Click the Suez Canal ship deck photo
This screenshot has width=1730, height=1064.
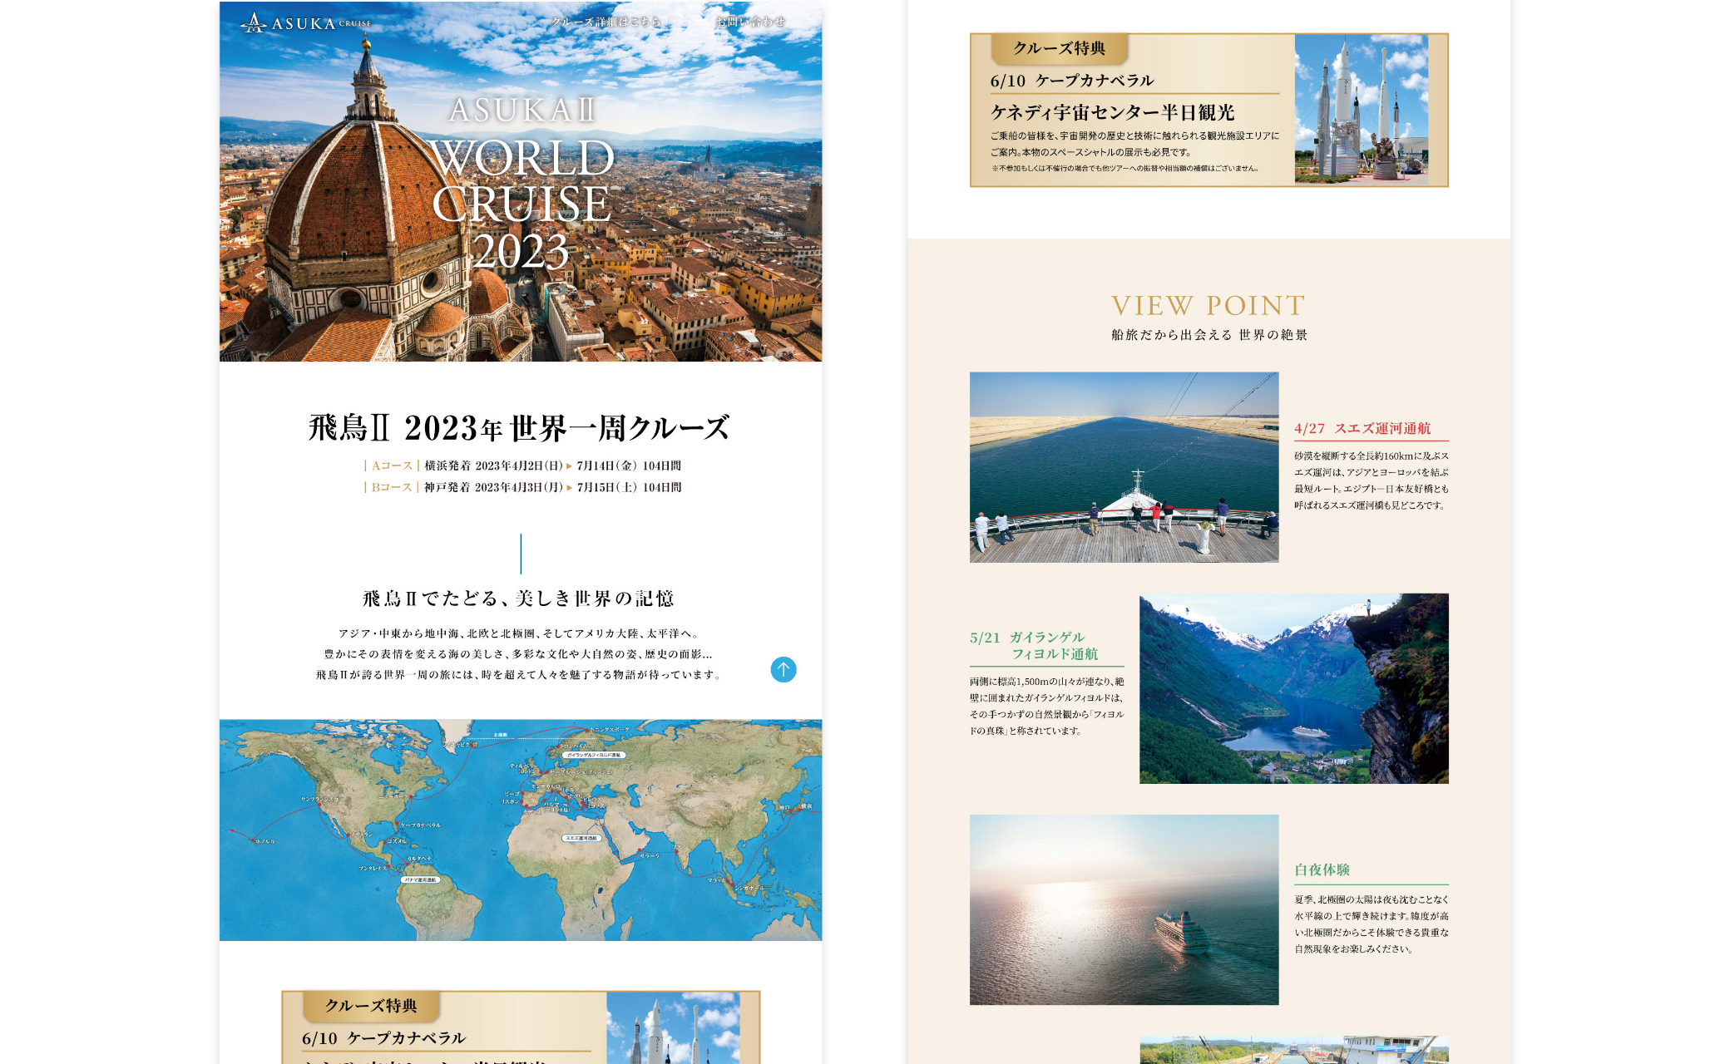pyautogui.click(x=1124, y=467)
